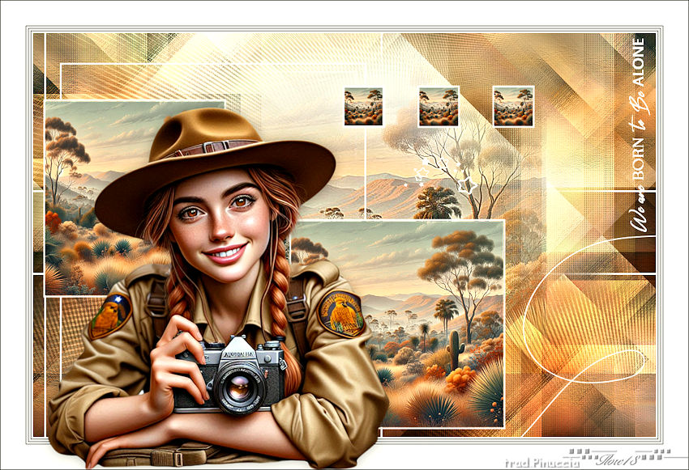Click the "We are BORN to Be ALONE" text
The height and width of the screenshot is (470, 689).
pos(638,134)
